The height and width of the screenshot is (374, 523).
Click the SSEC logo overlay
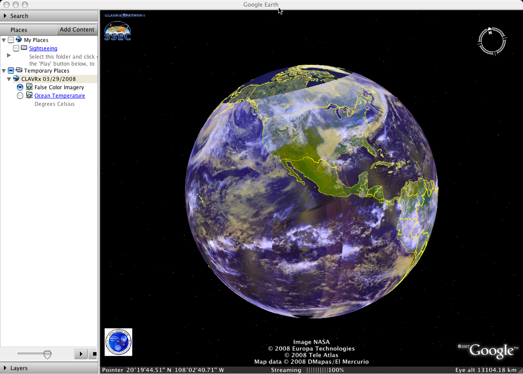[118, 31]
